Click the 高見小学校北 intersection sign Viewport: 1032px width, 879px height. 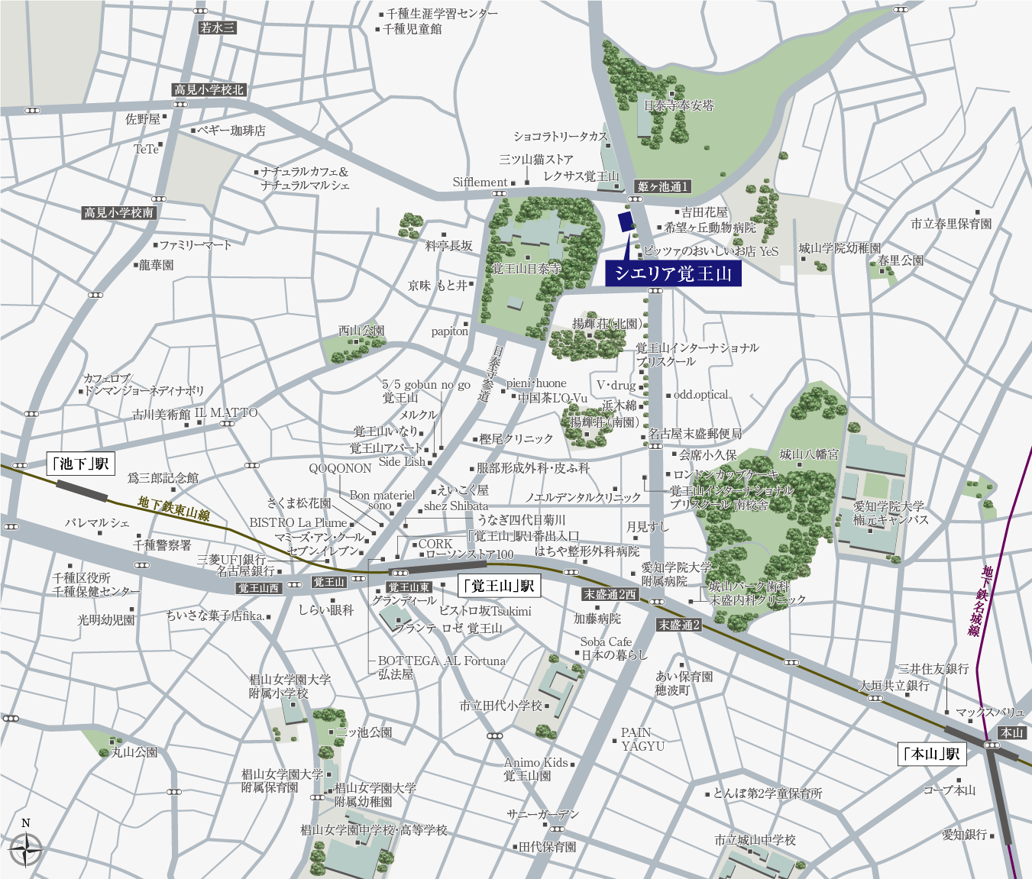coord(209,90)
